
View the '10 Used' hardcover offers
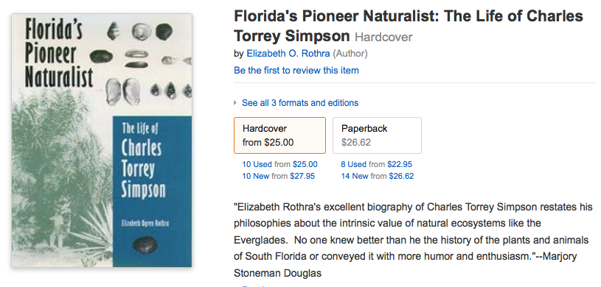pyautogui.click(x=257, y=165)
